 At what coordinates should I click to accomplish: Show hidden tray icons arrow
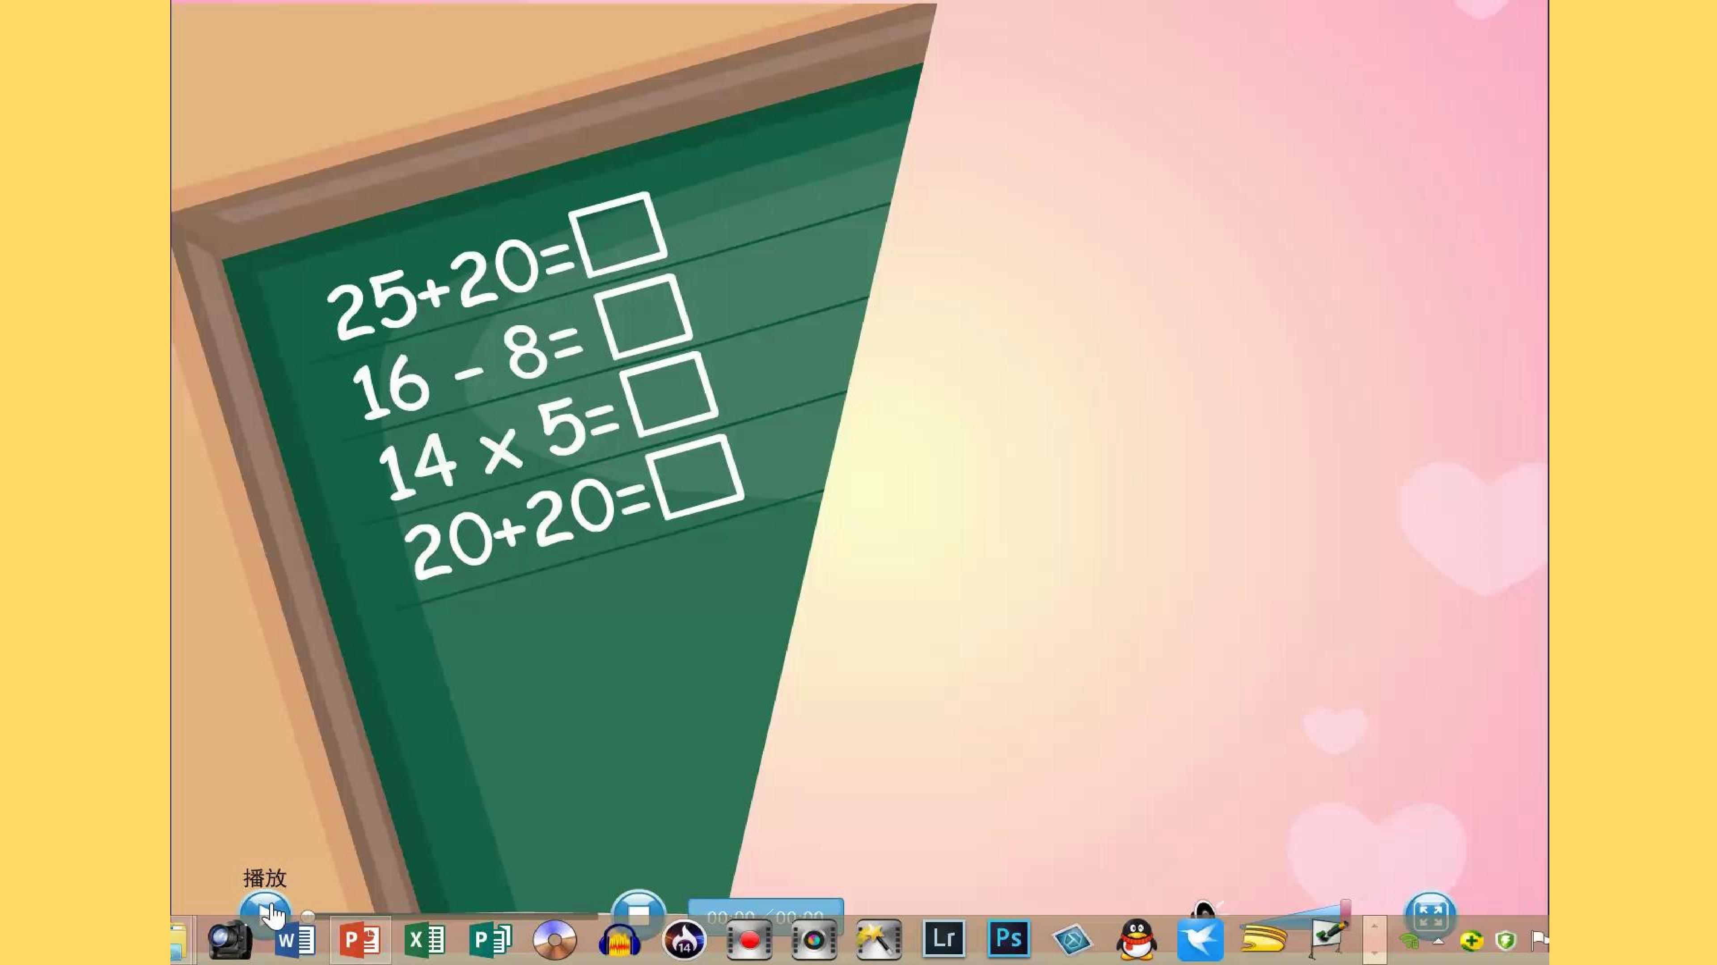pyautogui.click(x=1438, y=941)
